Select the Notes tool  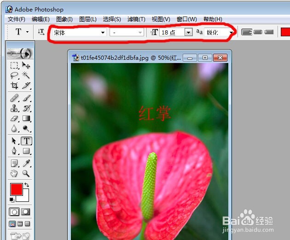coord(14,163)
